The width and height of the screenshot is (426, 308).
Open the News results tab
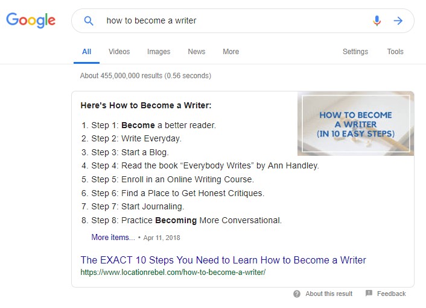197,52
